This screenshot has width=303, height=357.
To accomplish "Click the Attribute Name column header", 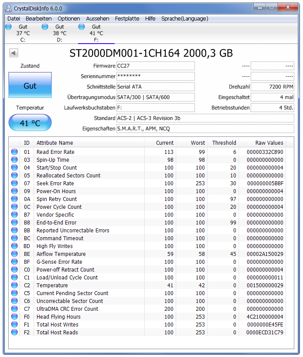I will point(89,143).
